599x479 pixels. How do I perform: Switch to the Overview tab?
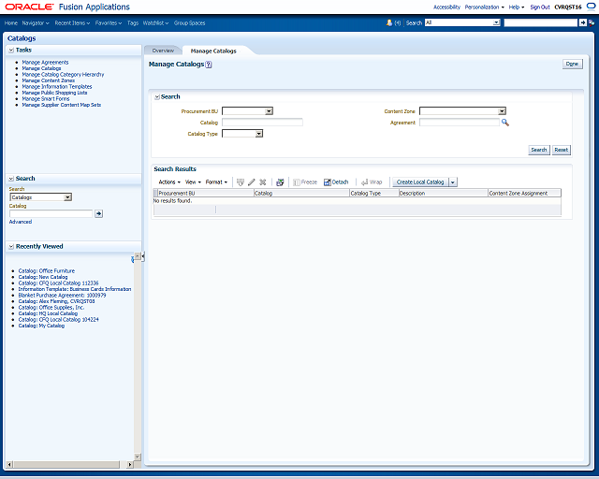click(163, 51)
